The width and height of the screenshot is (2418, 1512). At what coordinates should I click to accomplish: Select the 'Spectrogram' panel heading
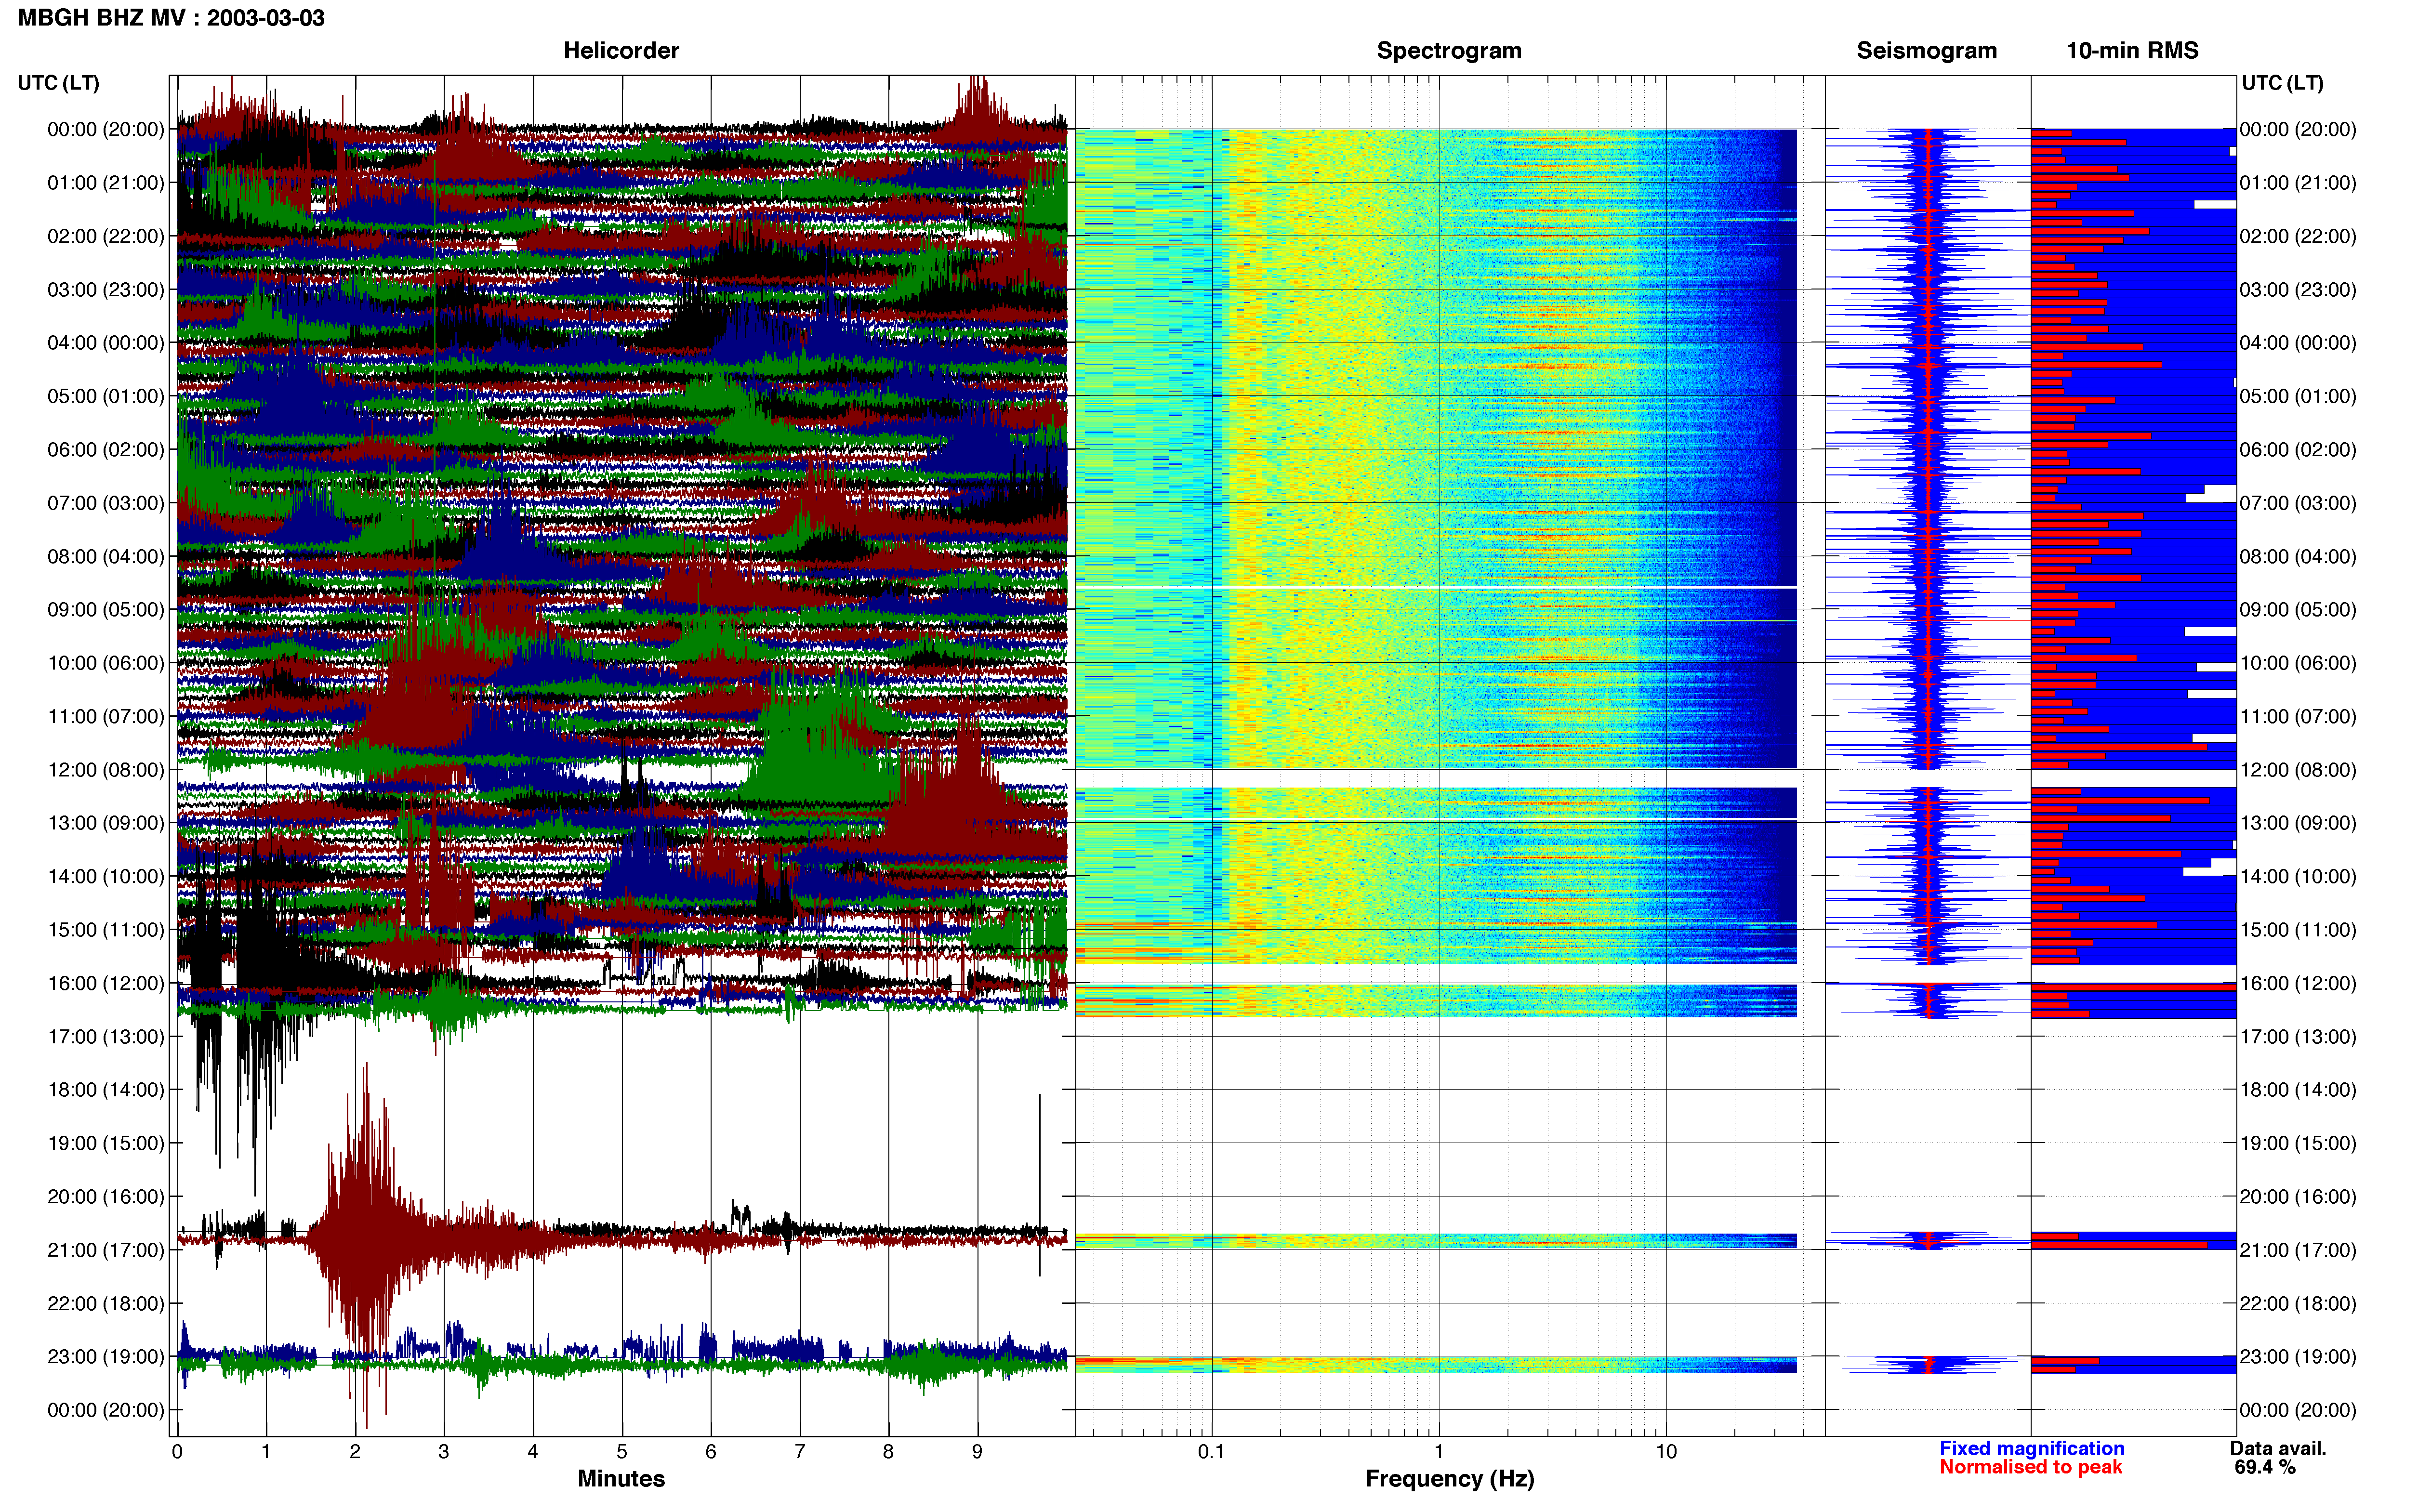(1449, 51)
